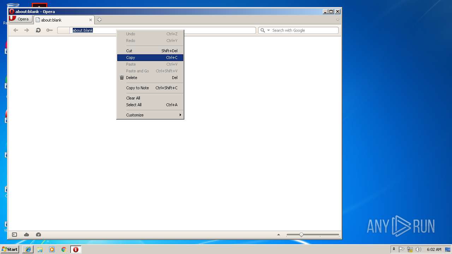Switch to the about:blank tab
This screenshot has height=254, width=452.
[64, 20]
